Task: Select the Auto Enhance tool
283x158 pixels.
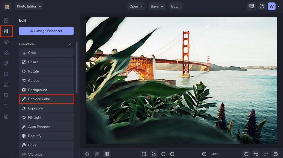Action: [46, 127]
